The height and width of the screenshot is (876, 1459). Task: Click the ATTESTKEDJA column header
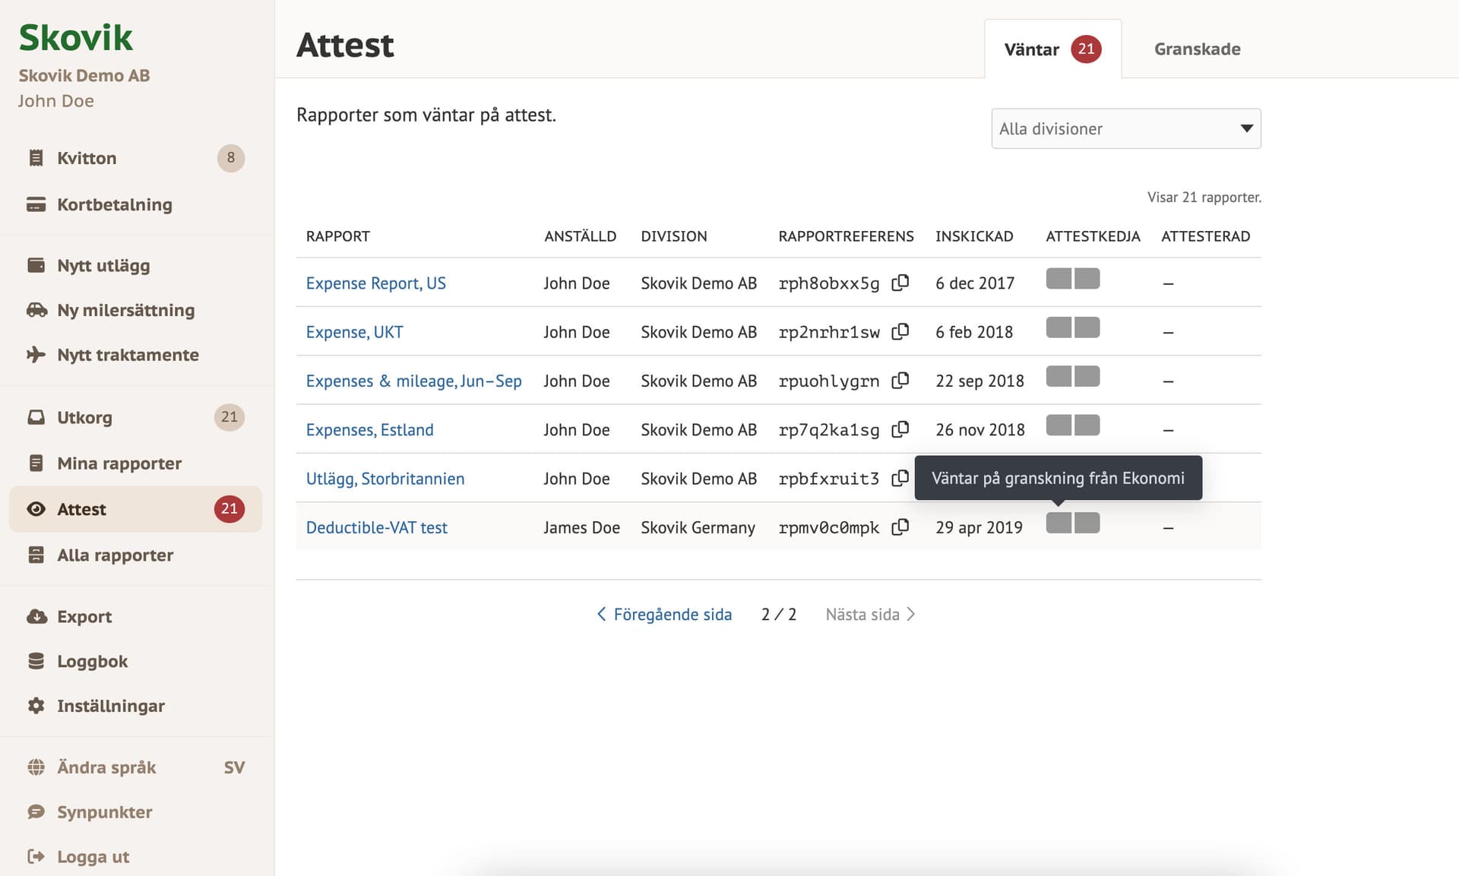point(1093,236)
